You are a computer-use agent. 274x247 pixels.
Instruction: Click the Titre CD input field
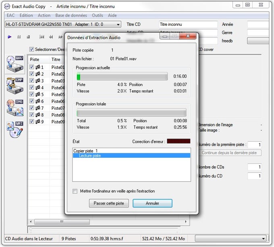(188, 25)
